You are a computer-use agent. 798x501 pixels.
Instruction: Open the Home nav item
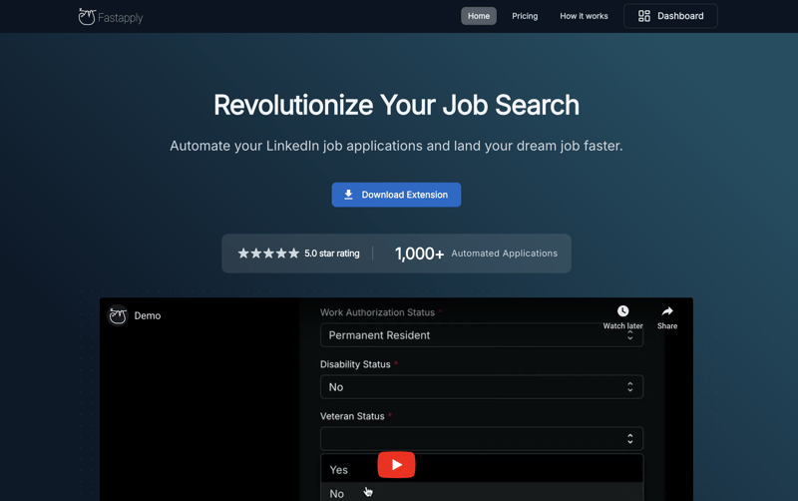(x=479, y=16)
